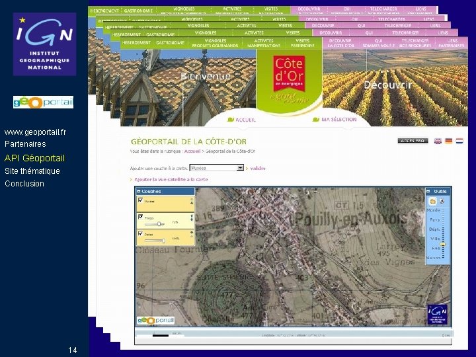
Task: Click the Géoportail logo on the map
Action: 156,320
